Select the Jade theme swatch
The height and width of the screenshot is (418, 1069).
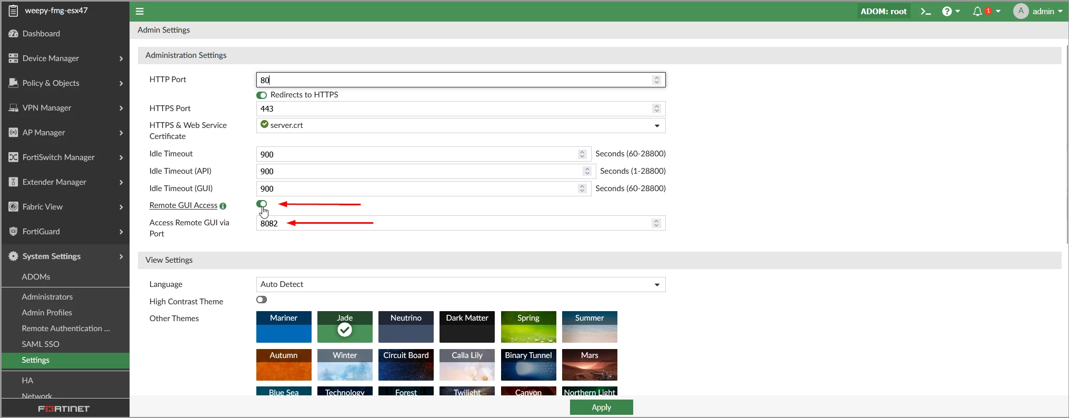click(345, 327)
